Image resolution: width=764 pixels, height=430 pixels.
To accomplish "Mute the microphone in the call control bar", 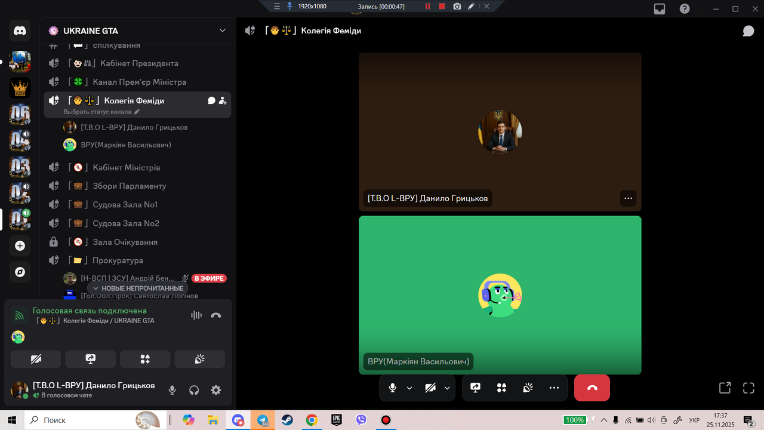I will coord(393,388).
